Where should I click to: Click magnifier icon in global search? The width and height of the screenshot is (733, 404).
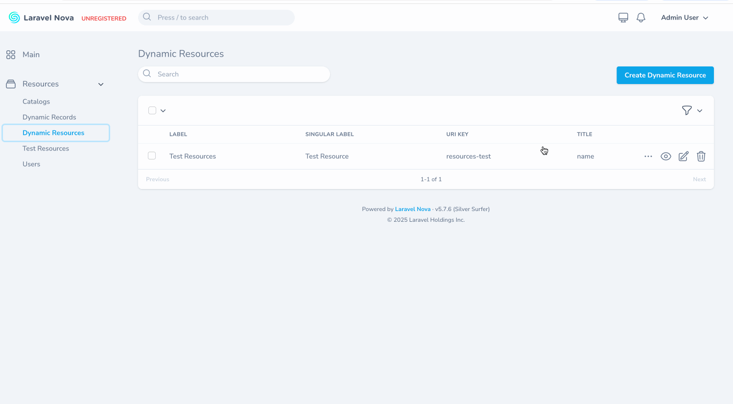click(x=147, y=17)
